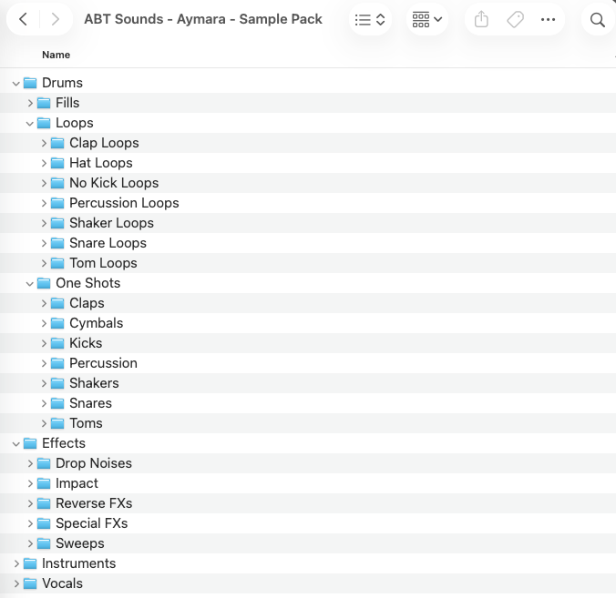Screen dimensions: 616x598
Task: Open the Share toolbar icon
Action: point(483,19)
